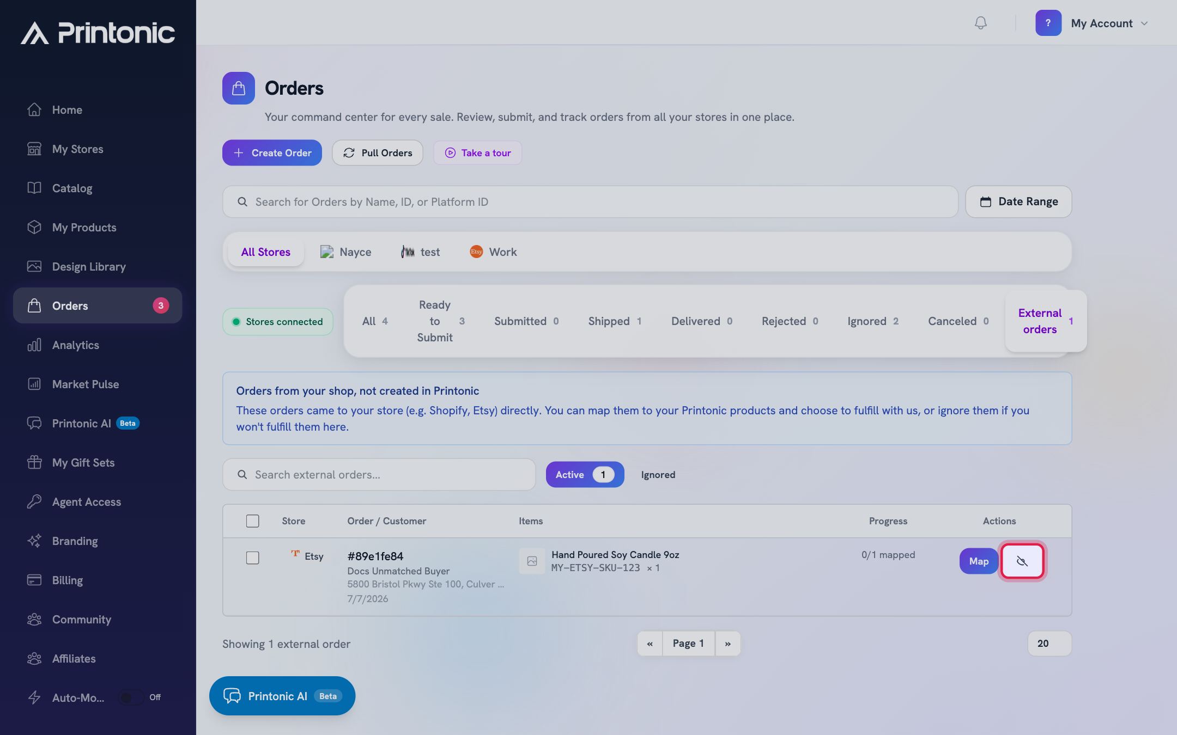Click the purple Orders header bag icon

click(239, 88)
